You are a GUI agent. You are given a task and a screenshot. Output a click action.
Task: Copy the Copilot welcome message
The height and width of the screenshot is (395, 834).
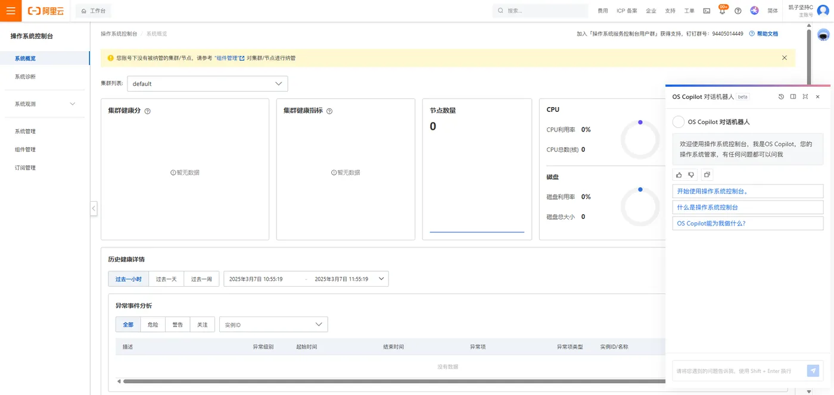707,175
